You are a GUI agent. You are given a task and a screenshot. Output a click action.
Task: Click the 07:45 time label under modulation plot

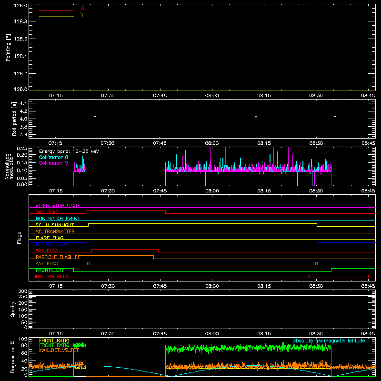click(x=160, y=191)
